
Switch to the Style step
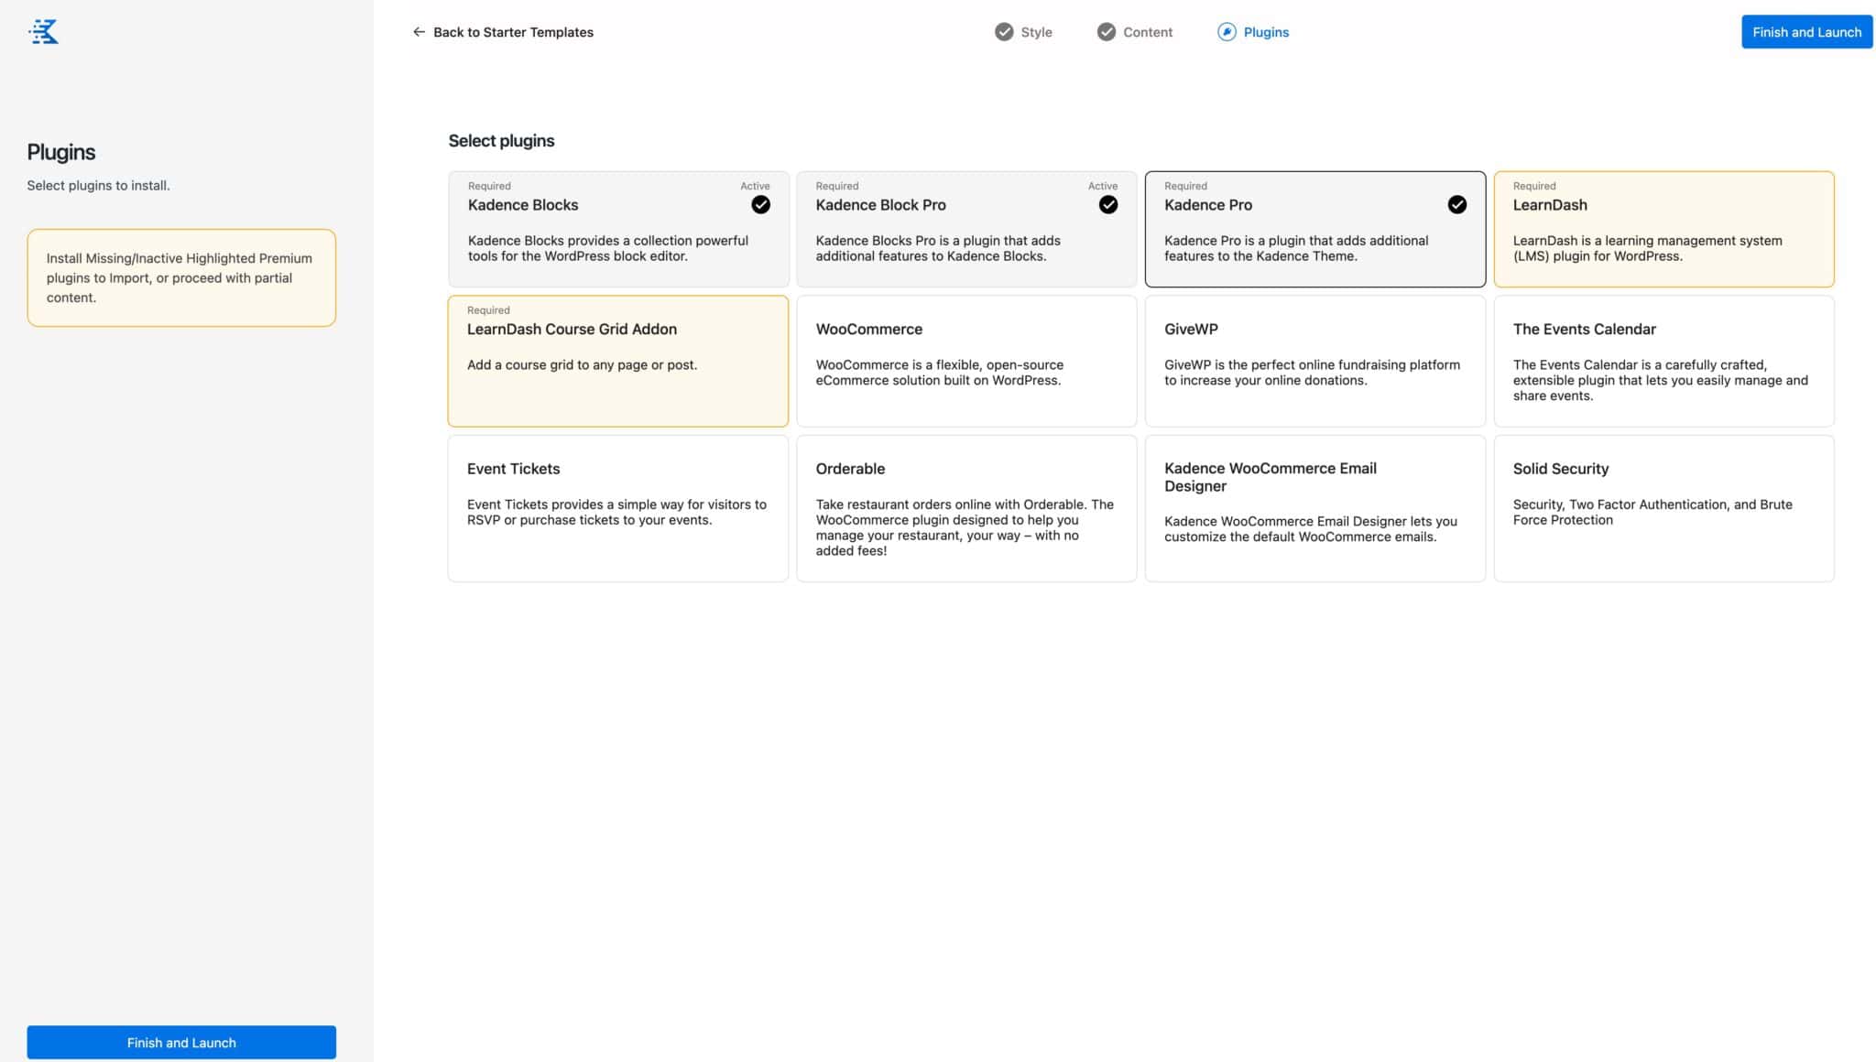[1034, 31]
